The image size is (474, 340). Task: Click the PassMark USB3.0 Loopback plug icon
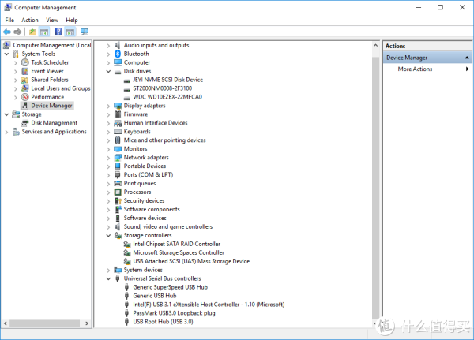[126, 313]
